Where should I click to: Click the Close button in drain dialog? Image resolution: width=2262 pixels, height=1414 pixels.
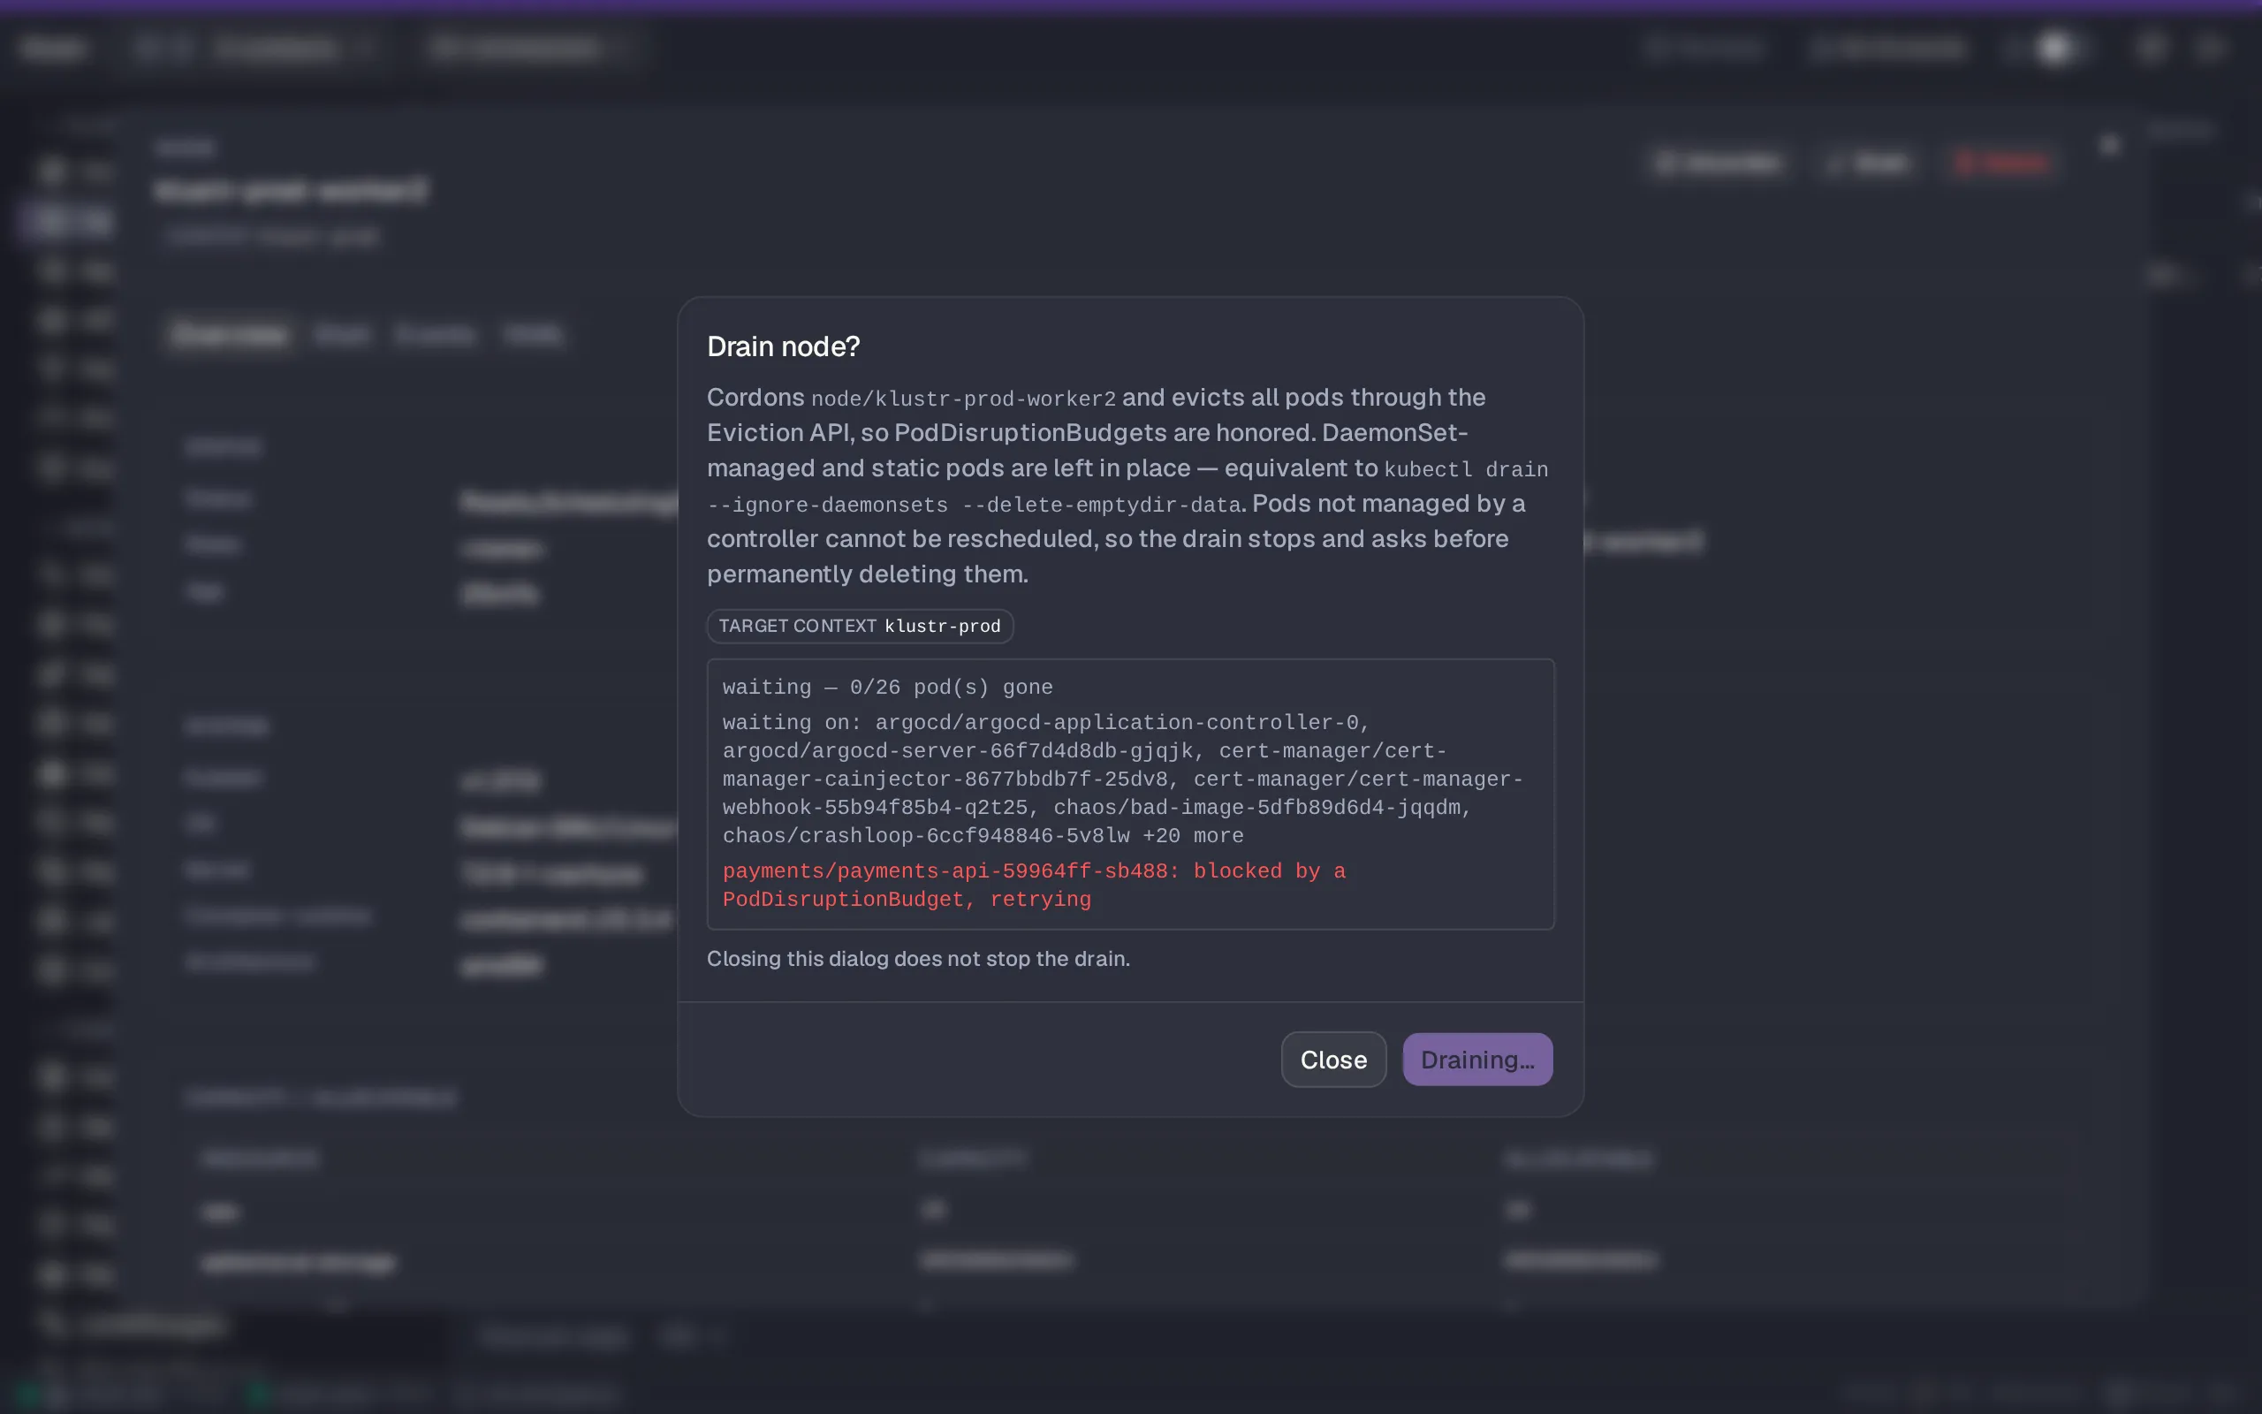pyautogui.click(x=1332, y=1060)
